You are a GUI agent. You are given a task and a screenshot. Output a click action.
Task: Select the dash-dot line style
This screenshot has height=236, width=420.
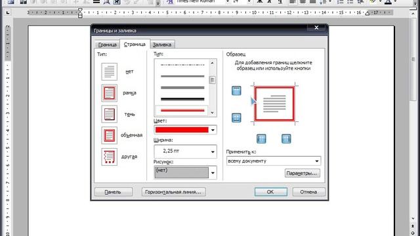(x=182, y=65)
